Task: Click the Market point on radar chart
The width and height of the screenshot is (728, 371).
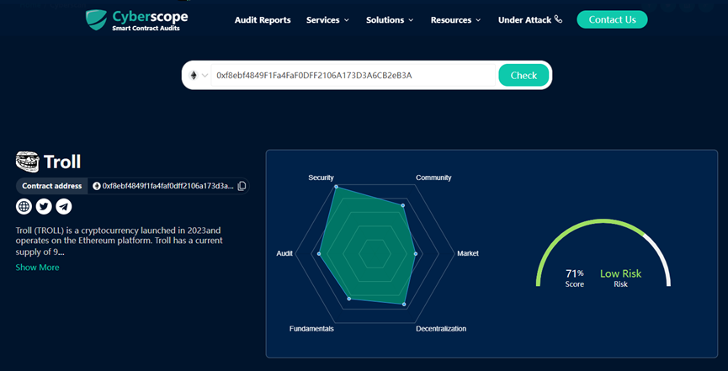Action: click(x=416, y=254)
